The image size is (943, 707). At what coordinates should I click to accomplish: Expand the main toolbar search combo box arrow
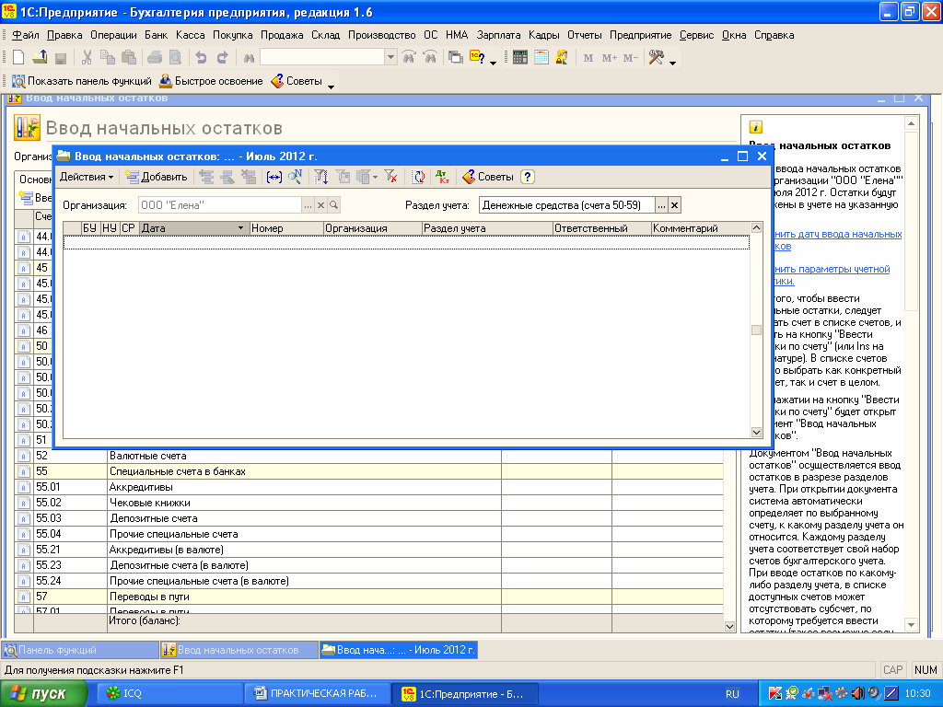390,58
